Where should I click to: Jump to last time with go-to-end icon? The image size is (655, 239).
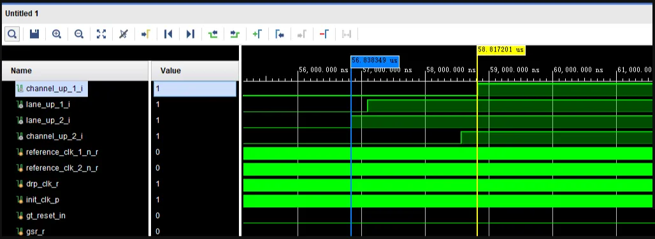tap(191, 34)
